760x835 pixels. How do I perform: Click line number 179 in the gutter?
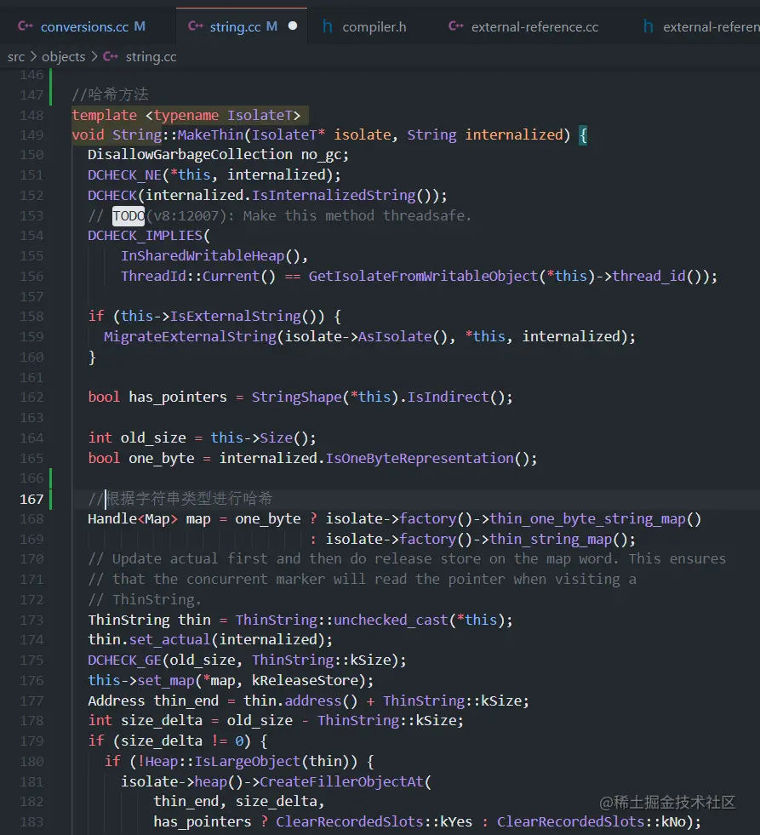[x=31, y=741]
